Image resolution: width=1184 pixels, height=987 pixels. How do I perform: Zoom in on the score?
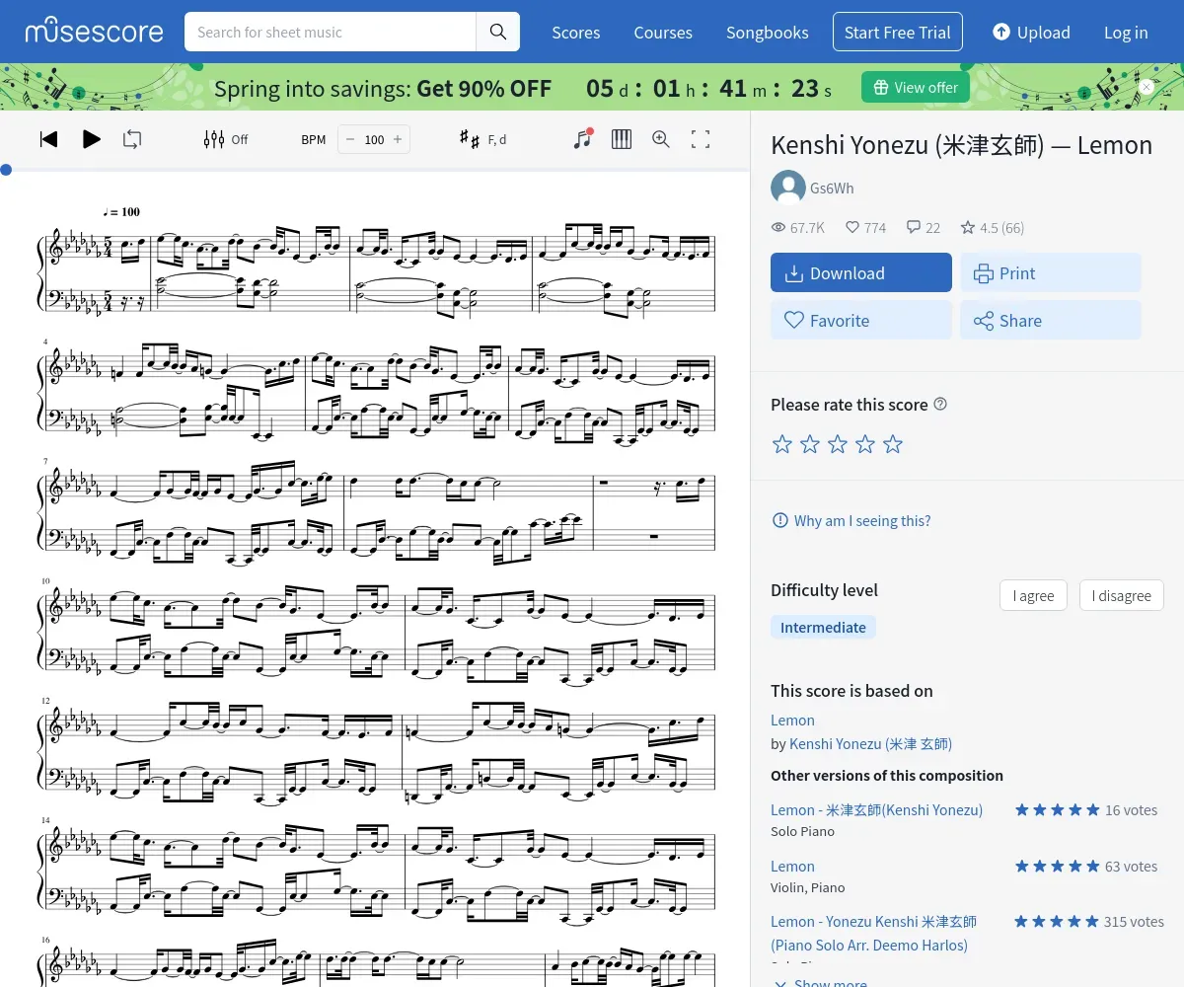tap(661, 139)
